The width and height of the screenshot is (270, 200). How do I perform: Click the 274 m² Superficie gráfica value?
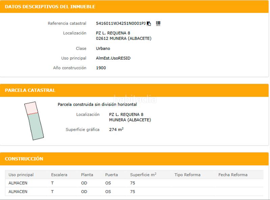point(116,130)
